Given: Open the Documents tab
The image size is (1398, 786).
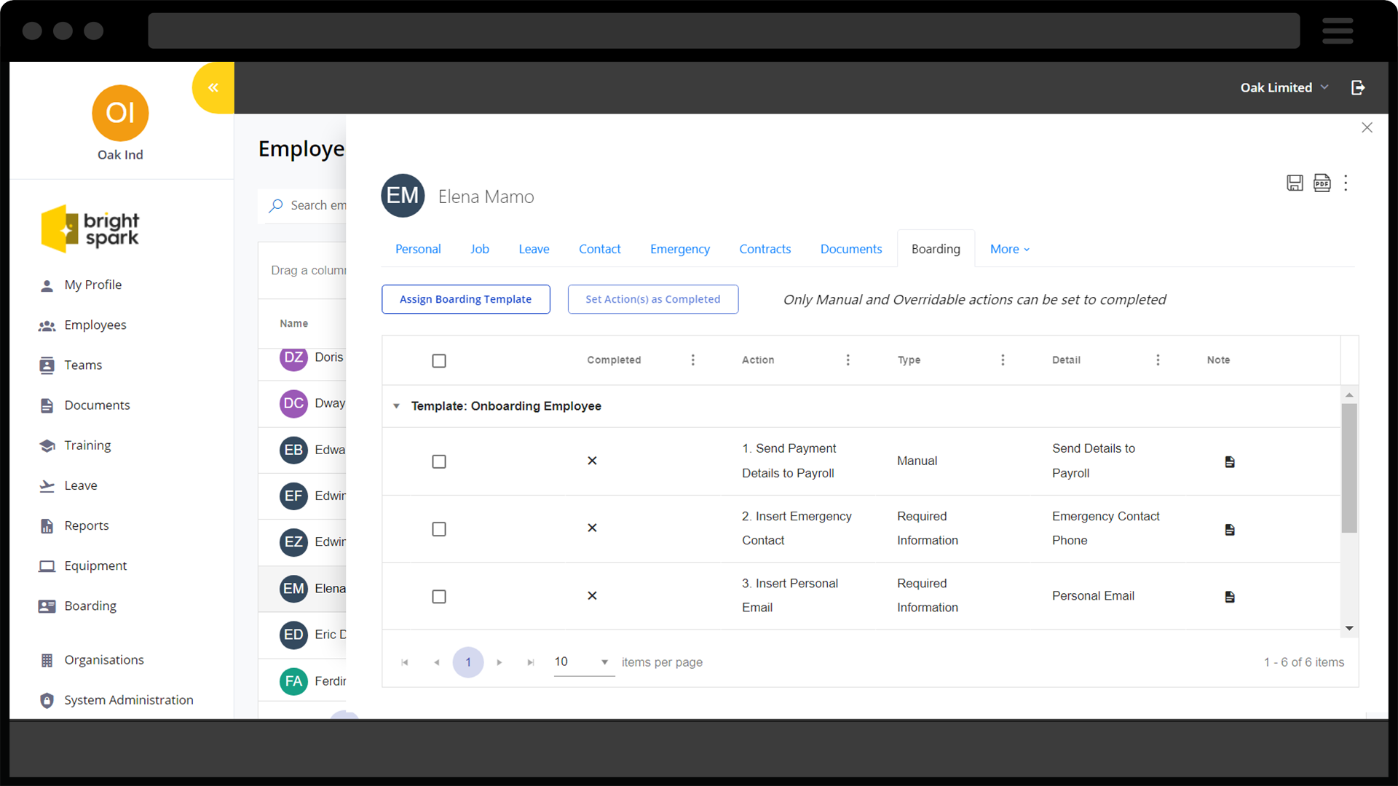Looking at the screenshot, I should point(851,249).
